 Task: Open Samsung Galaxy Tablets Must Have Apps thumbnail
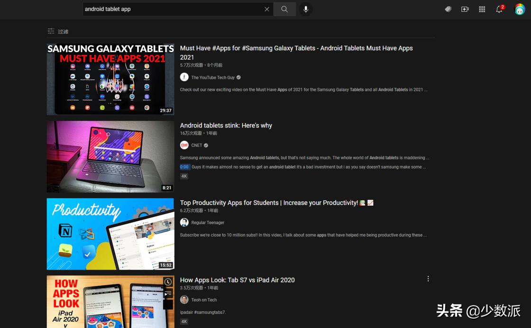[x=110, y=79]
